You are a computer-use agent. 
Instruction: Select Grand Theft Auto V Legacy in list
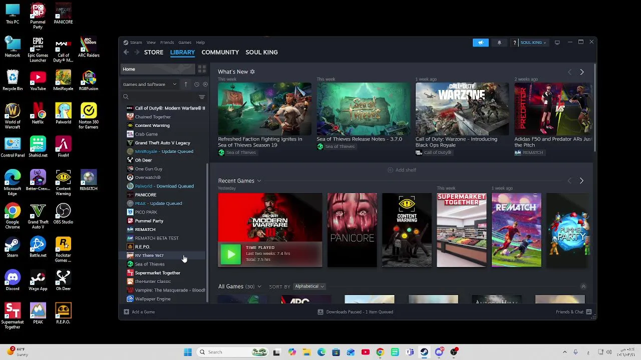pyautogui.click(x=164, y=143)
